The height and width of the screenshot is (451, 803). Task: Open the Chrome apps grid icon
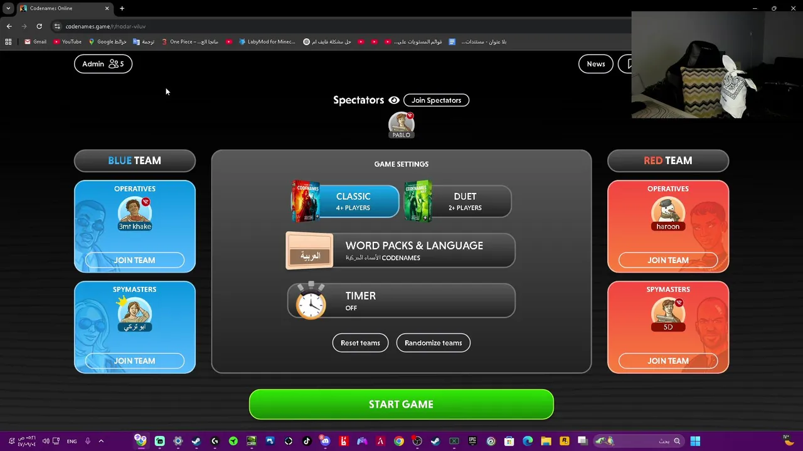pyautogui.click(x=8, y=42)
